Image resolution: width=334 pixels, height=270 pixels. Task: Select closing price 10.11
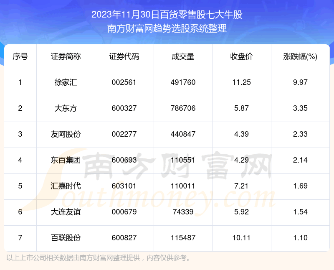click(x=241, y=238)
